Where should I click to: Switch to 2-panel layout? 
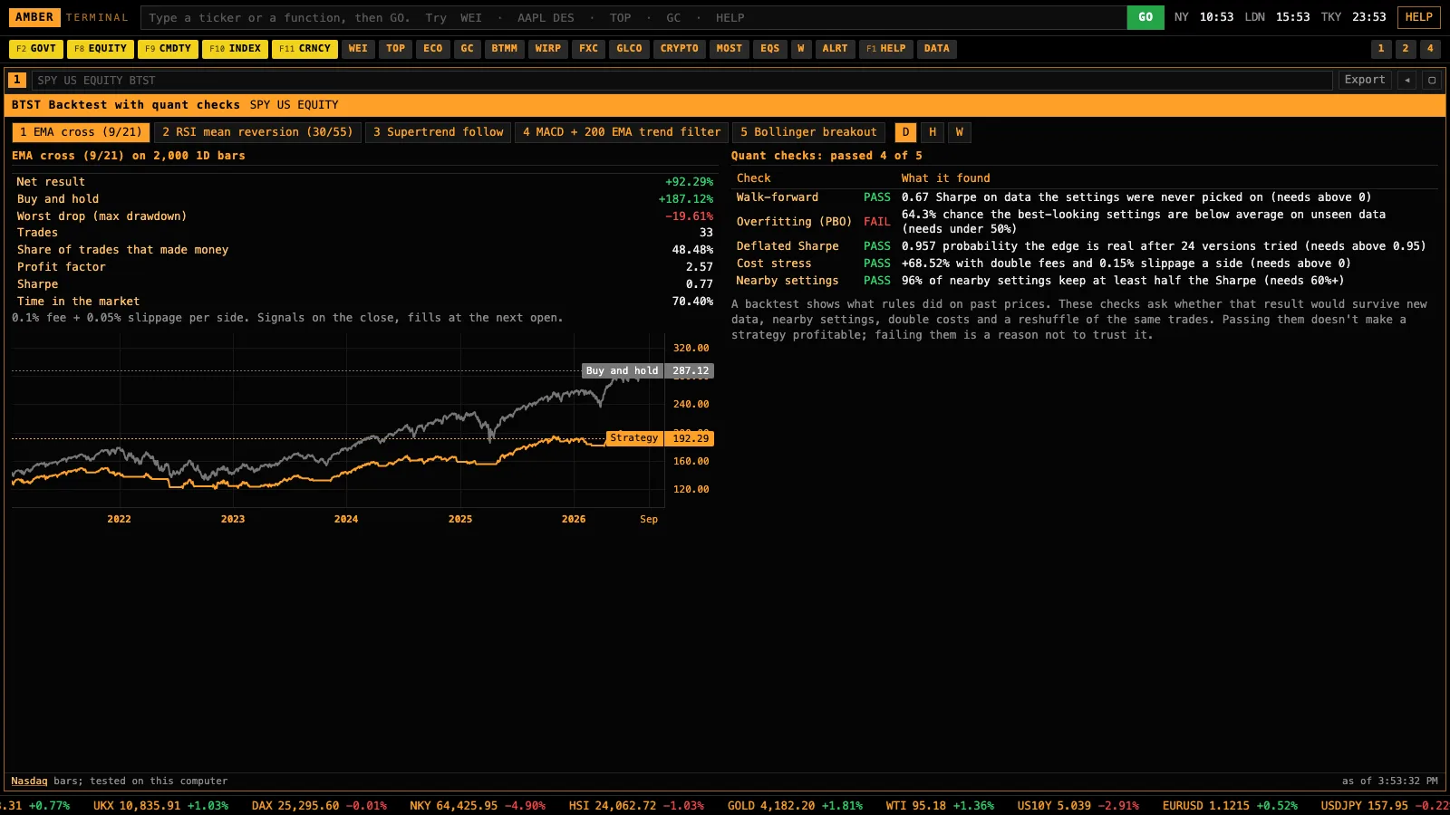(x=1405, y=49)
